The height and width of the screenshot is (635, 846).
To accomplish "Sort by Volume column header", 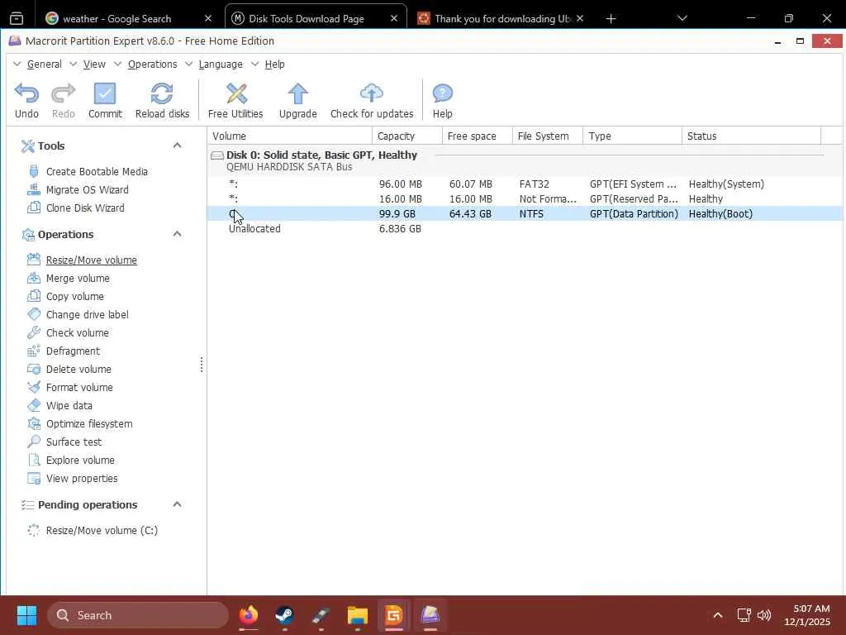I will pos(290,136).
